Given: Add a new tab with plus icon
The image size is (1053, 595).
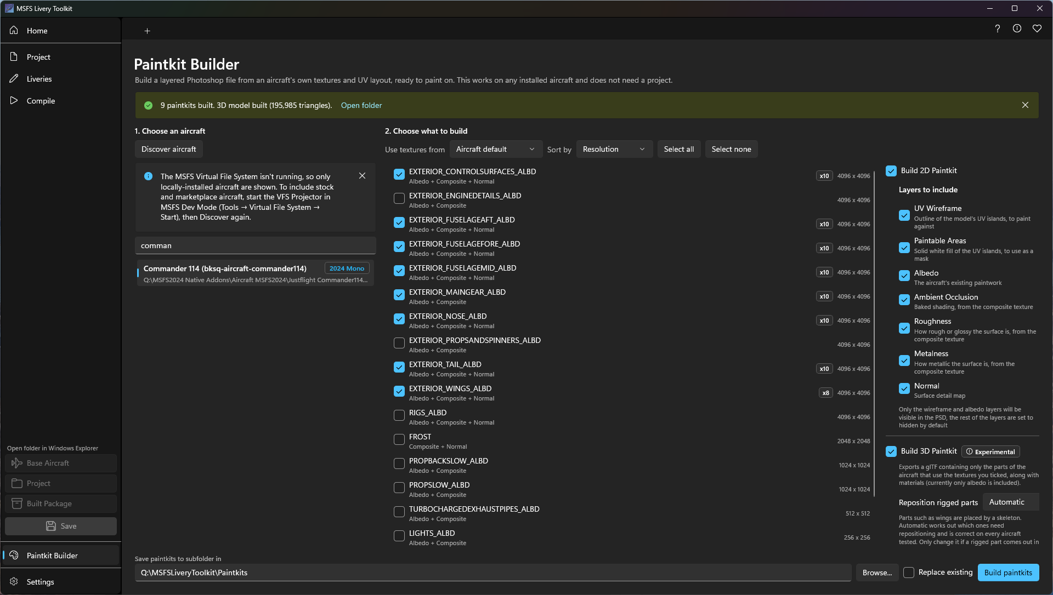Looking at the screenshot, I should coord(147,31).
